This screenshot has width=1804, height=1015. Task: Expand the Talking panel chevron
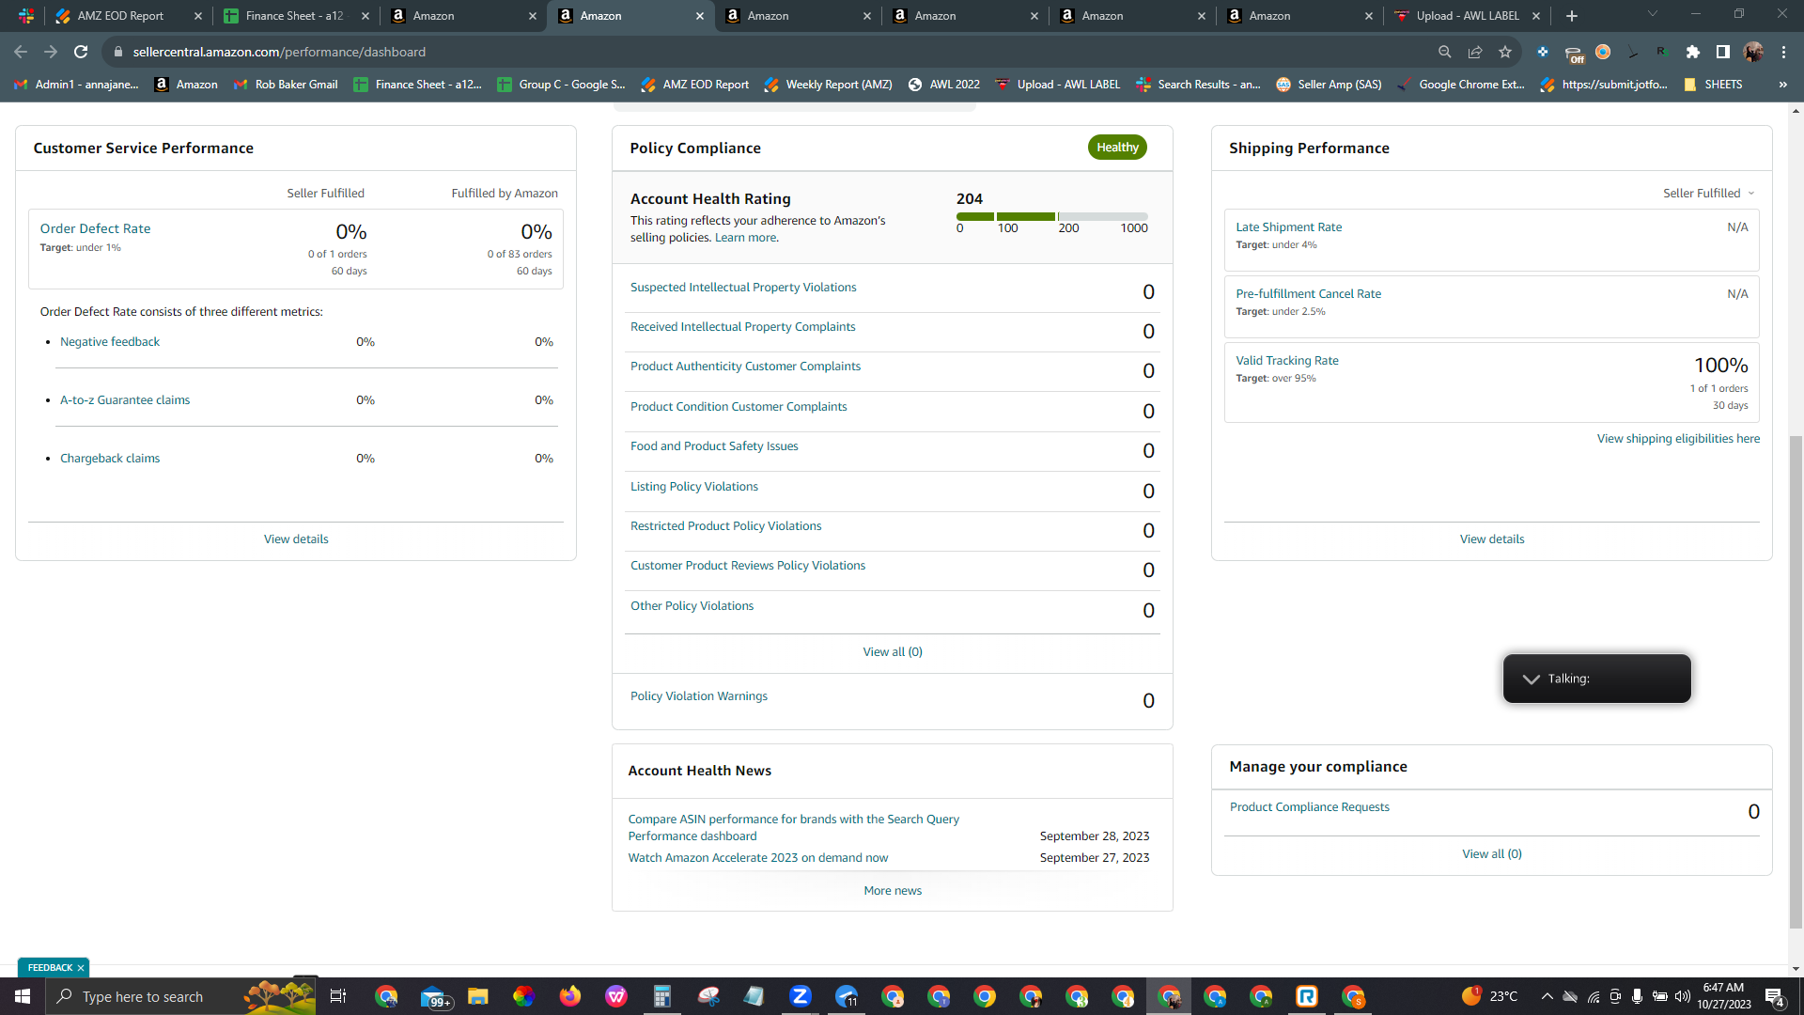pyautogui.click(x=1531, y=679)
